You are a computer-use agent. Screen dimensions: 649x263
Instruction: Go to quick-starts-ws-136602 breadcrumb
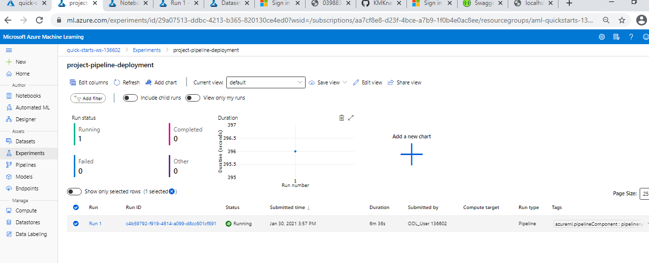click(93, 50)
